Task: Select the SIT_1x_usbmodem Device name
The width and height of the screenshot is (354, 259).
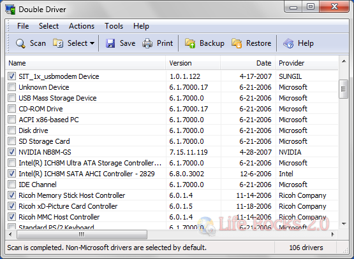Action: point(59,76)
